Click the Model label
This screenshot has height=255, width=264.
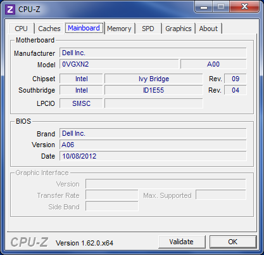[46, 65]
